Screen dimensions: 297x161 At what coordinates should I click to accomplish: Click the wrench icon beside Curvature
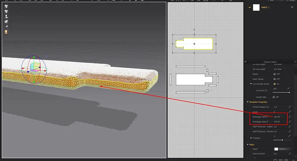coord(288,88)
